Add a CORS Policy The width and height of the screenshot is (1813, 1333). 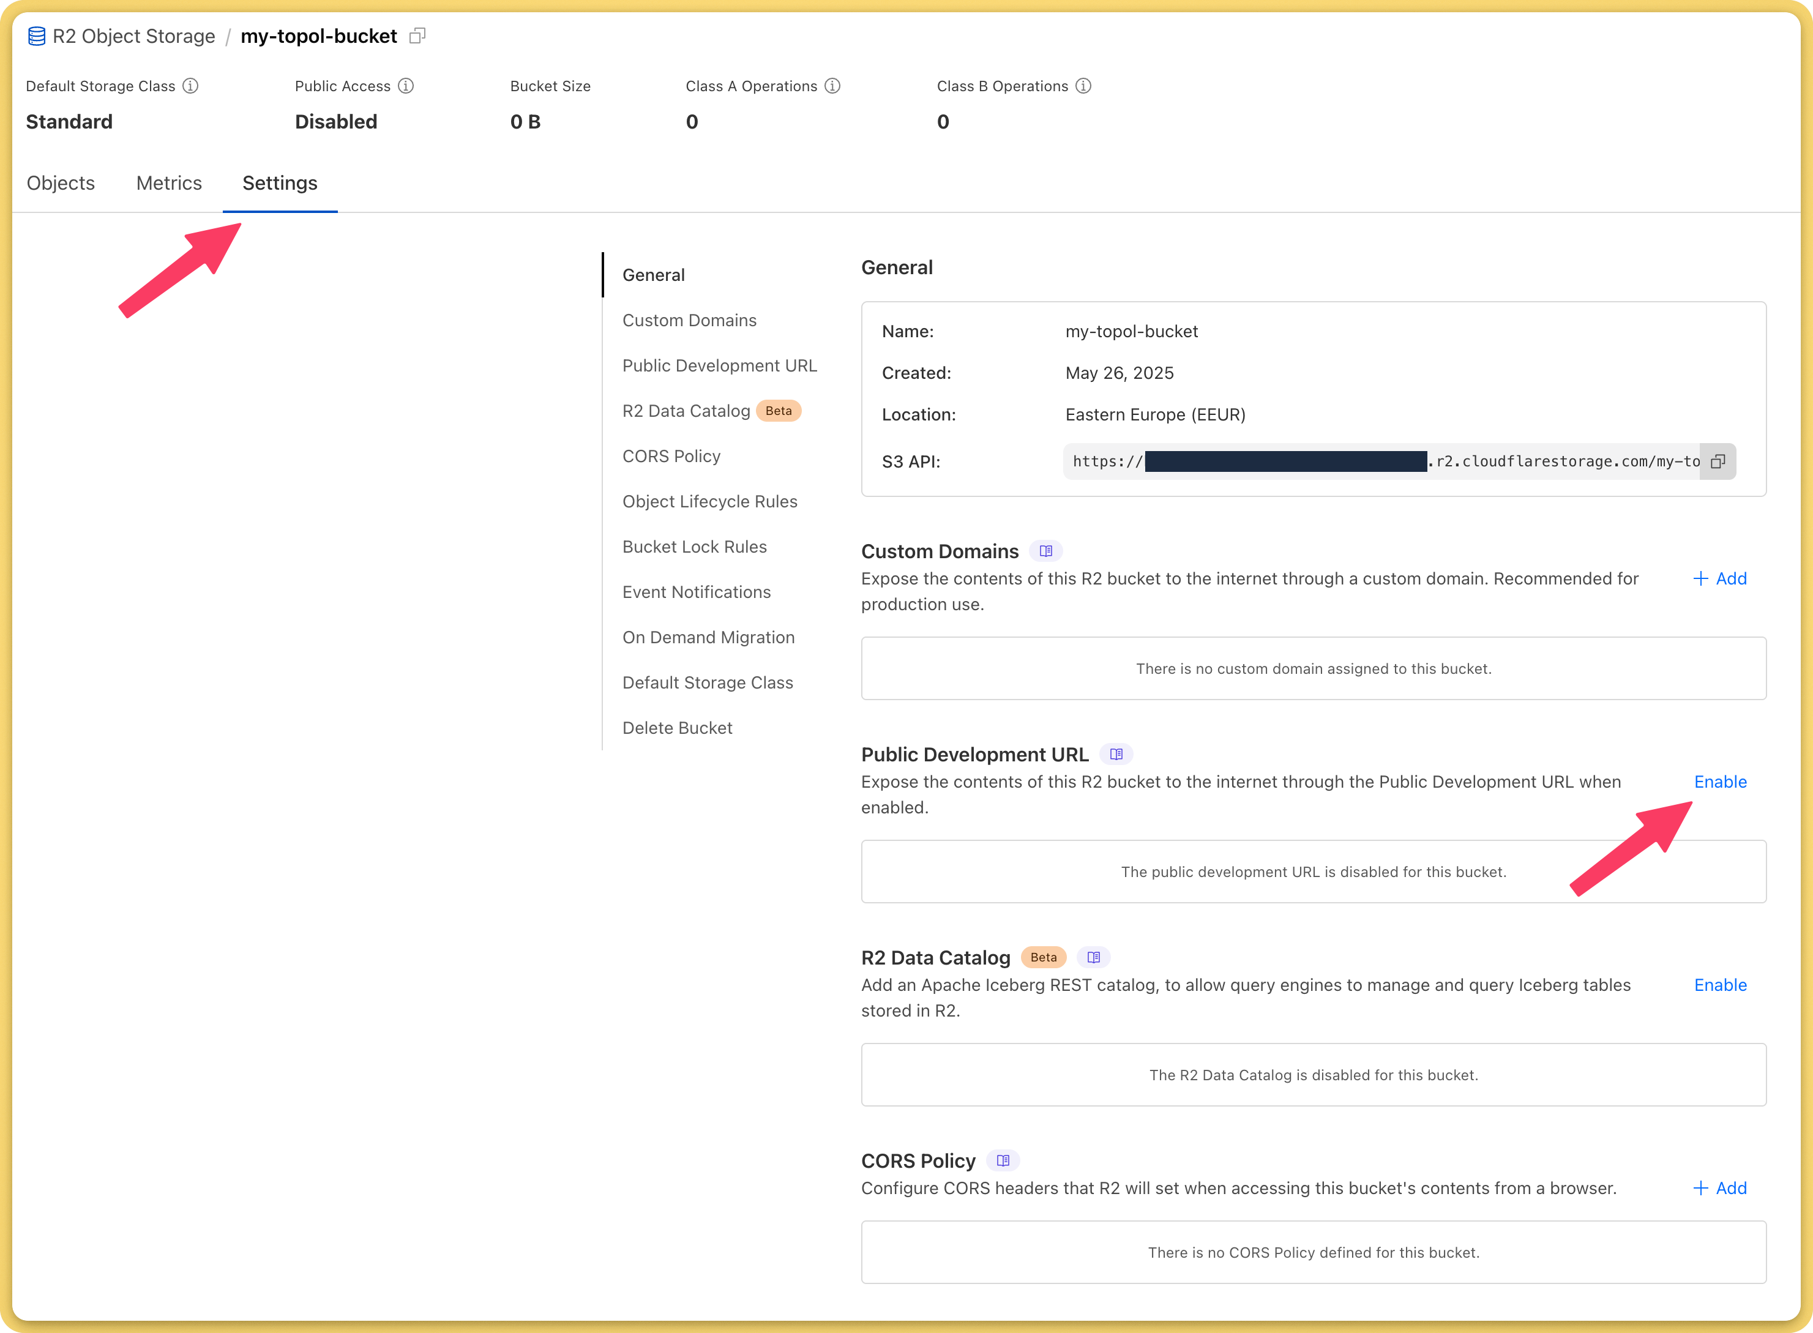point(1719,1189)
